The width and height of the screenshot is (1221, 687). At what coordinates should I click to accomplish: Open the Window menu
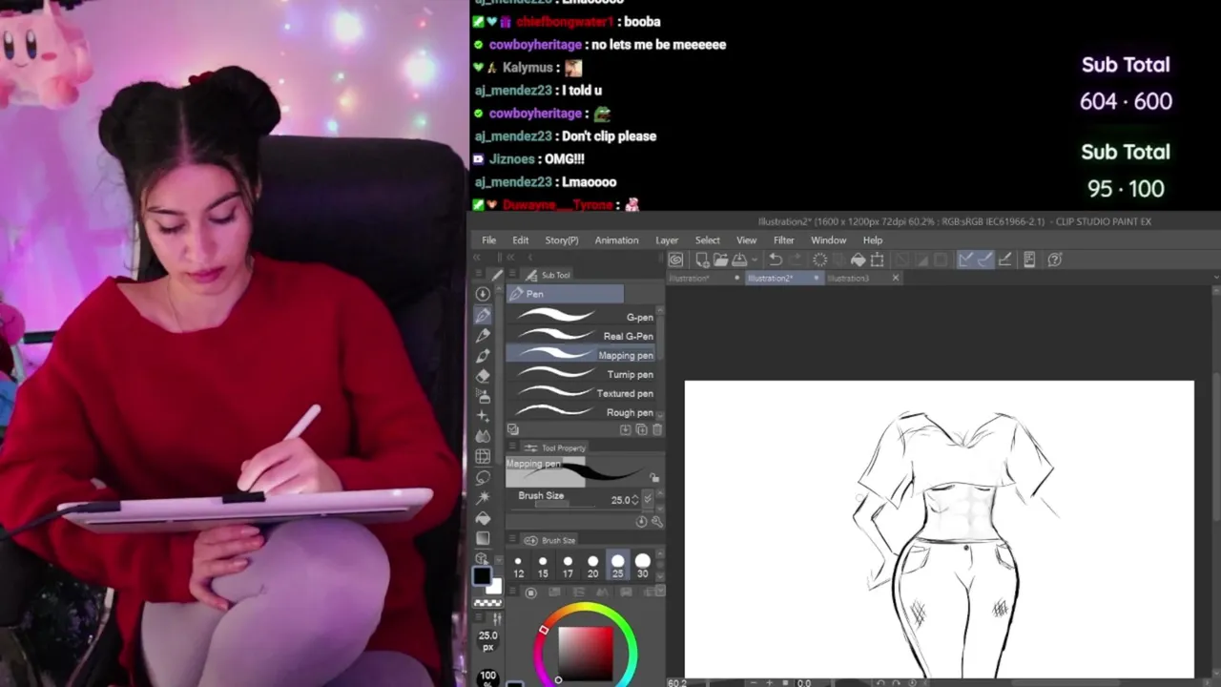point(828,240)
